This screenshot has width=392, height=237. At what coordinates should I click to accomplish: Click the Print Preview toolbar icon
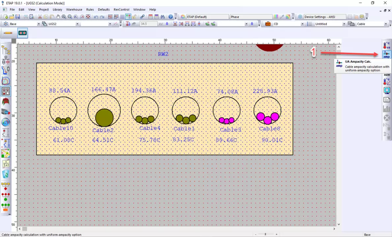31,16
